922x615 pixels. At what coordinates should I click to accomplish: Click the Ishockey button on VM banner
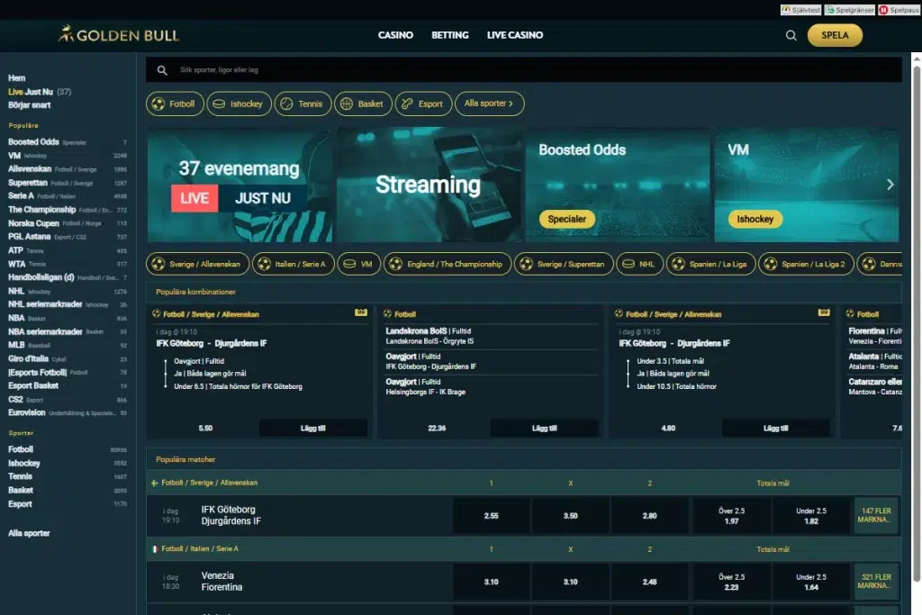click(x=755, y=219)
